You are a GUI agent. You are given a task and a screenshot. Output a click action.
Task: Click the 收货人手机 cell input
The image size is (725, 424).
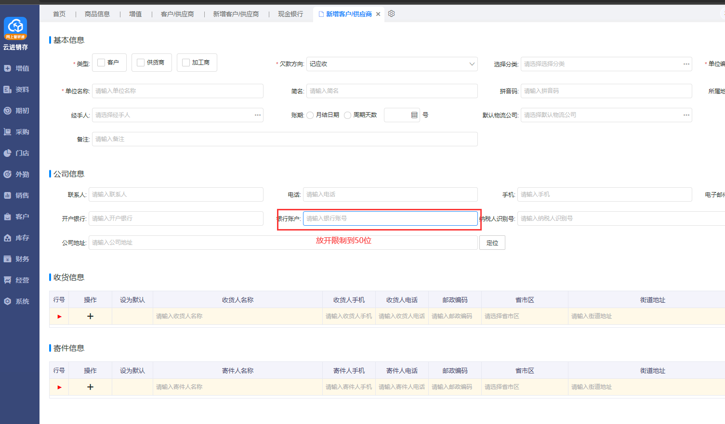coord(349,316)
